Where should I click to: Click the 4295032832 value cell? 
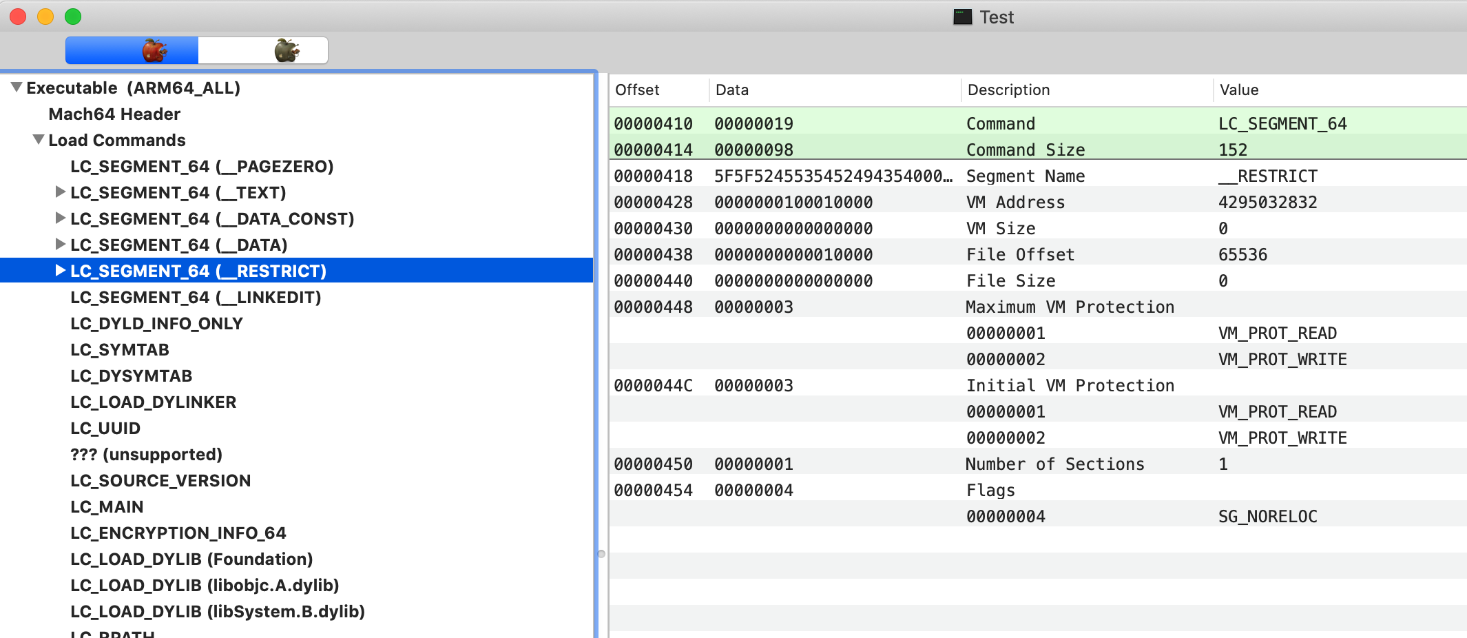tap(1268, 203)
